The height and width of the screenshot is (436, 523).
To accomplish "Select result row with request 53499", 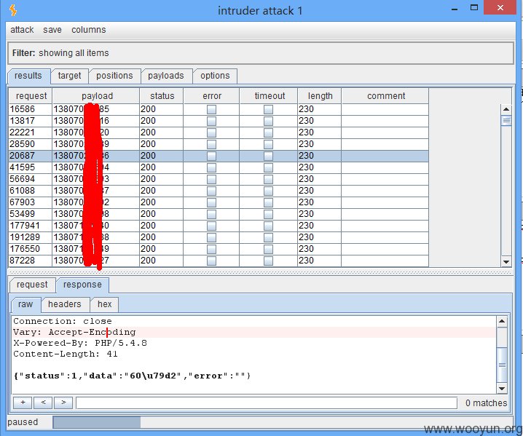I will pyautogui.click(x=219, y=214).
